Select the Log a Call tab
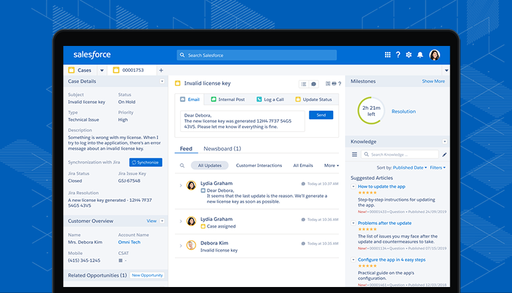 coord(270,99)
